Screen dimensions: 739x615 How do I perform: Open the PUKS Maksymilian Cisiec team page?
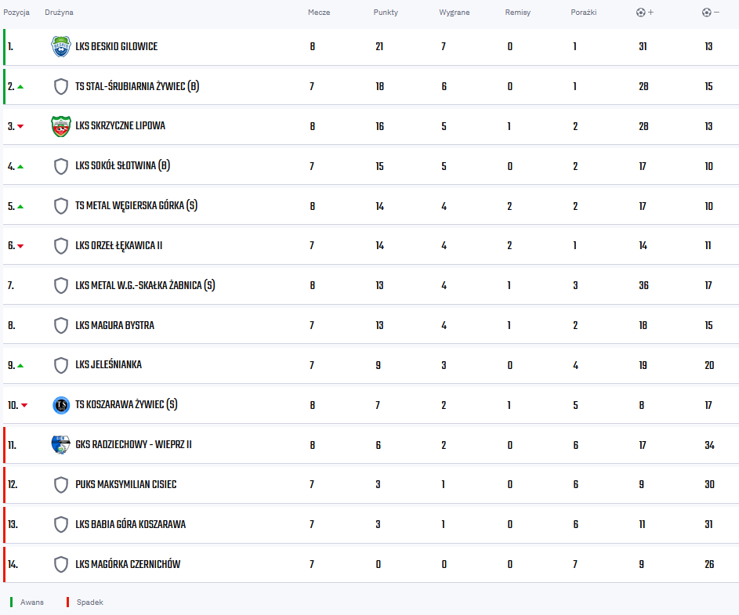coord(126,484)
